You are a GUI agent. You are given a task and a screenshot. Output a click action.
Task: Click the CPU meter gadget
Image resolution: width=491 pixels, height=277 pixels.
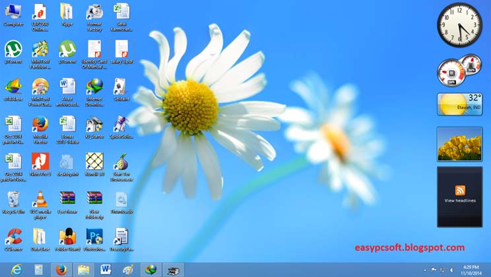click(x=459, y=70)
